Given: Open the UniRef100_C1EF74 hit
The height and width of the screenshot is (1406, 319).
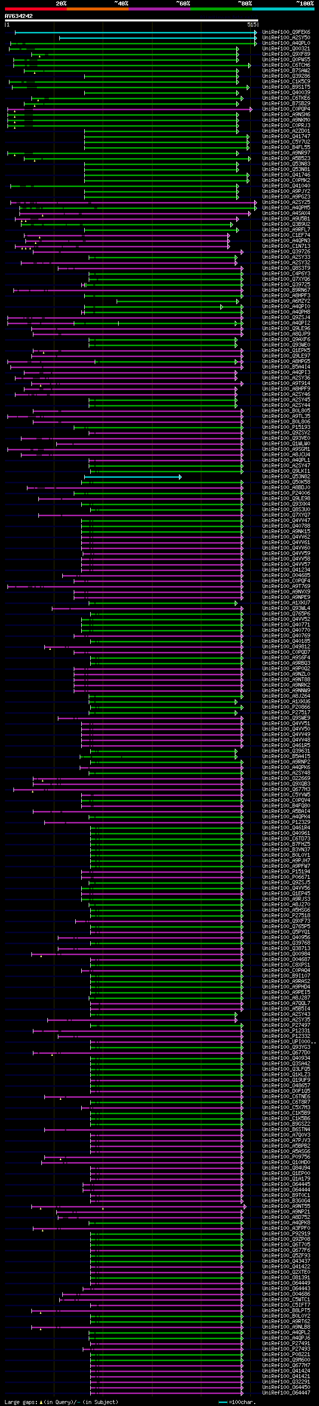Looking at the screenshot, I should pyautogui.click(x=286, y=236).
